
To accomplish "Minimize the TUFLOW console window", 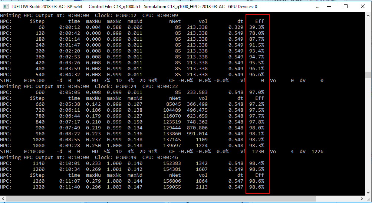I will click(329, 6).
